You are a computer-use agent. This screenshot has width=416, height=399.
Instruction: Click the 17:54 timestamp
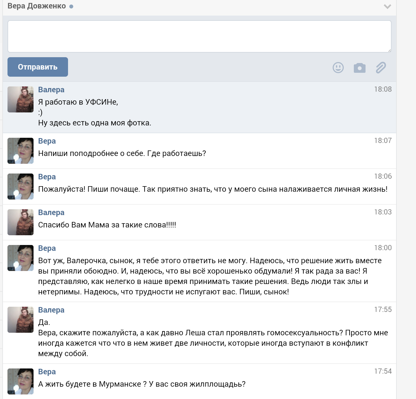(383, 371)
